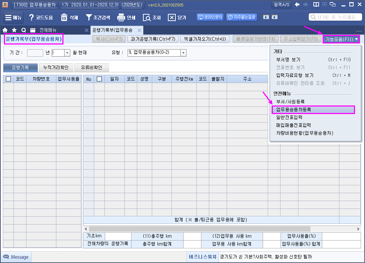Open the hamburger 메뉴 button
Image resolution: width=365 pixels, height=263 pixels.
coord(13,17)
